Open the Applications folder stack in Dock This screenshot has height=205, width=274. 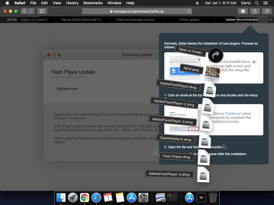coord(189,198)
